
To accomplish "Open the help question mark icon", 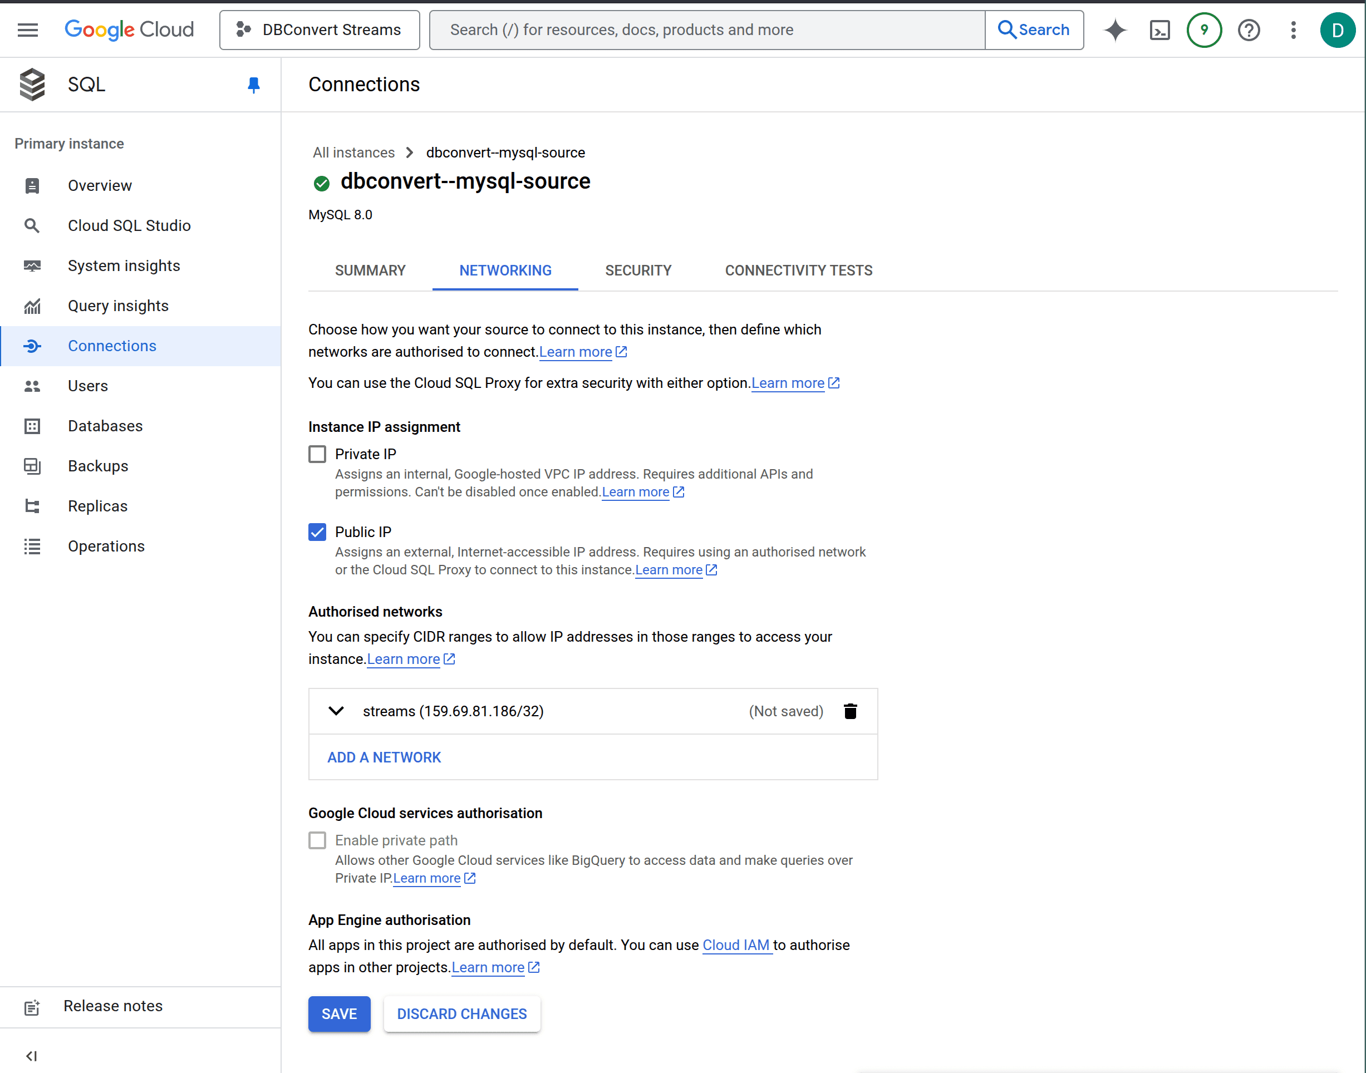I will 1249,29.
